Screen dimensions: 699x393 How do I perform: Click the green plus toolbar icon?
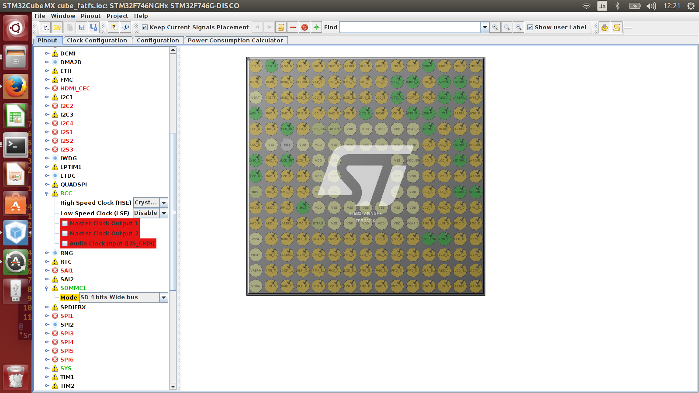tap(316, 28)
